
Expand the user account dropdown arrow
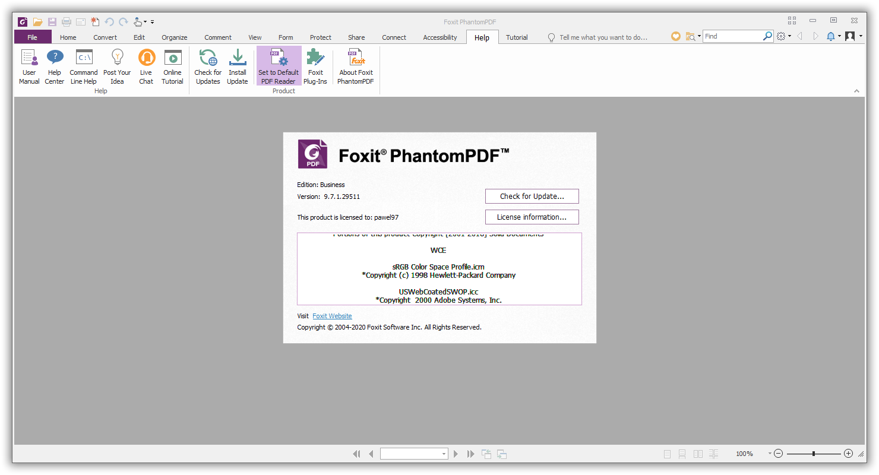pyautogui.click(x=861, y=36)
